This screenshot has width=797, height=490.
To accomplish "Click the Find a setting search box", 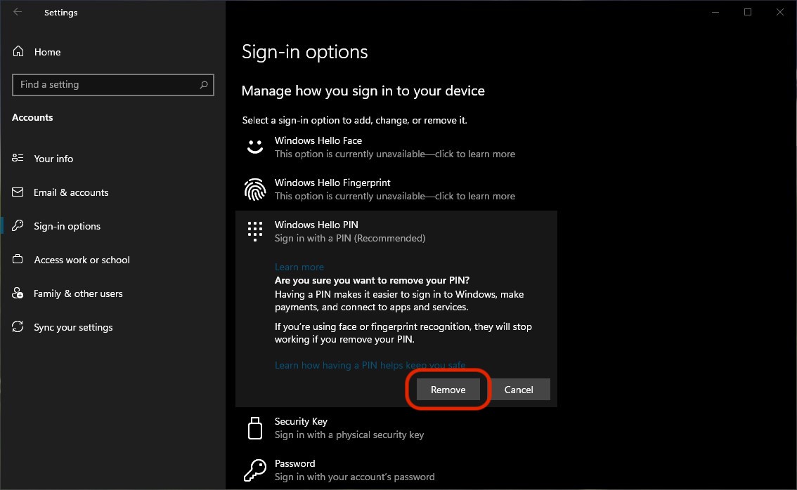I will coord(113,85).
